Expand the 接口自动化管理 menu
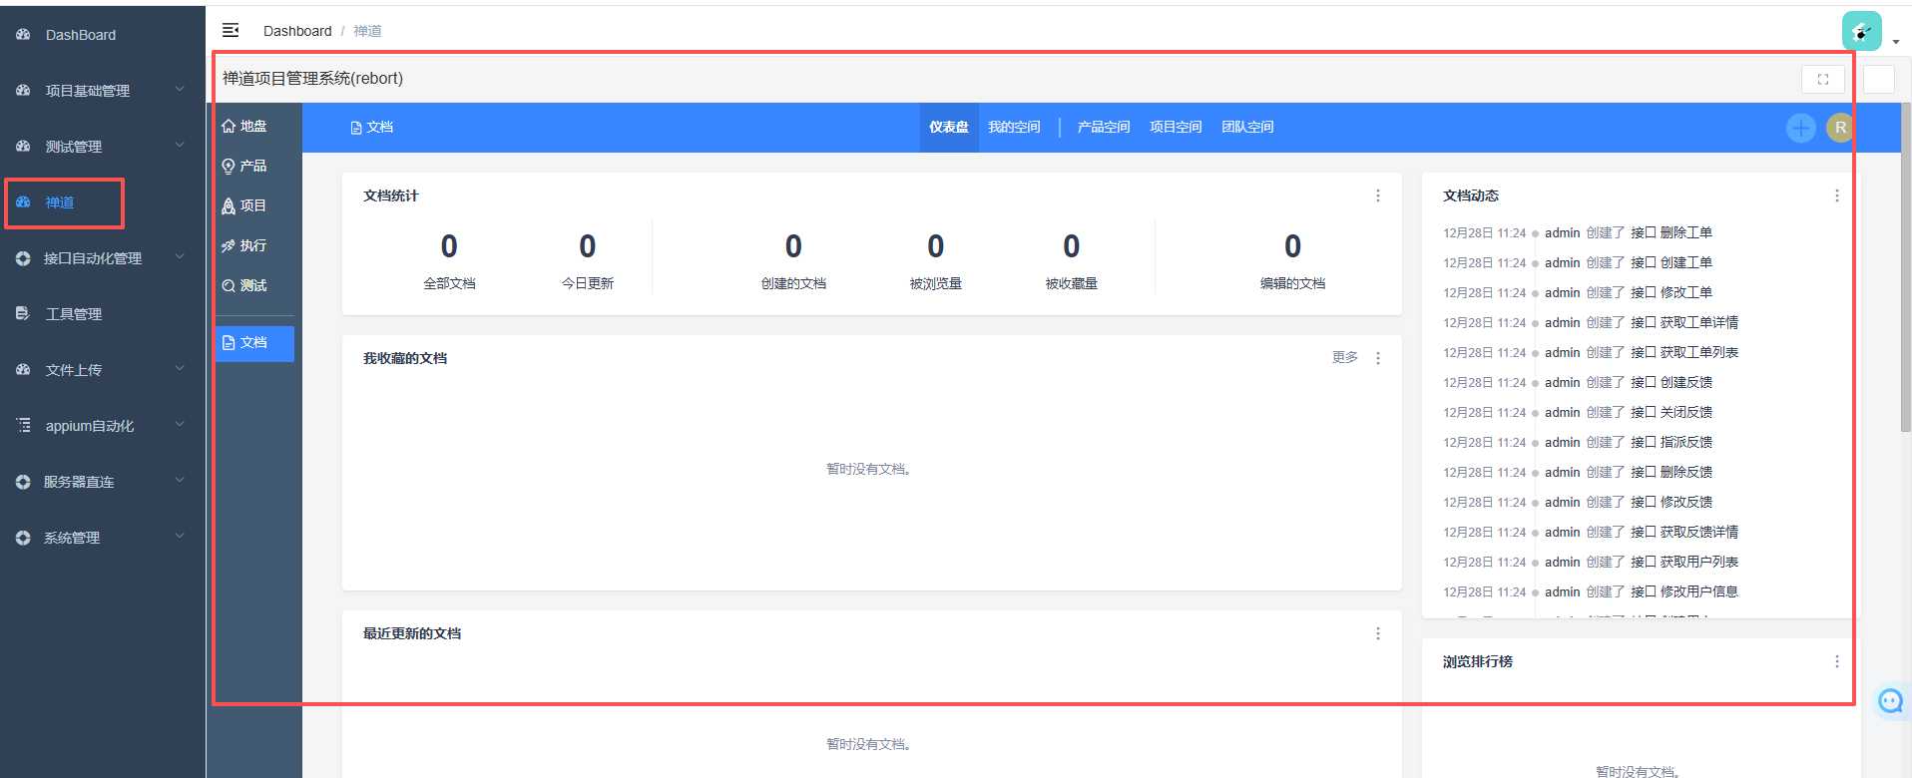Screen dimensions: 1912x778 [103, 258]
